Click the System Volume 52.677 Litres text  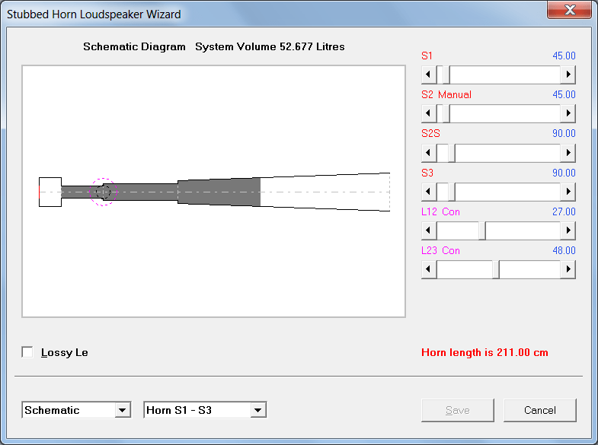[270, 46]
